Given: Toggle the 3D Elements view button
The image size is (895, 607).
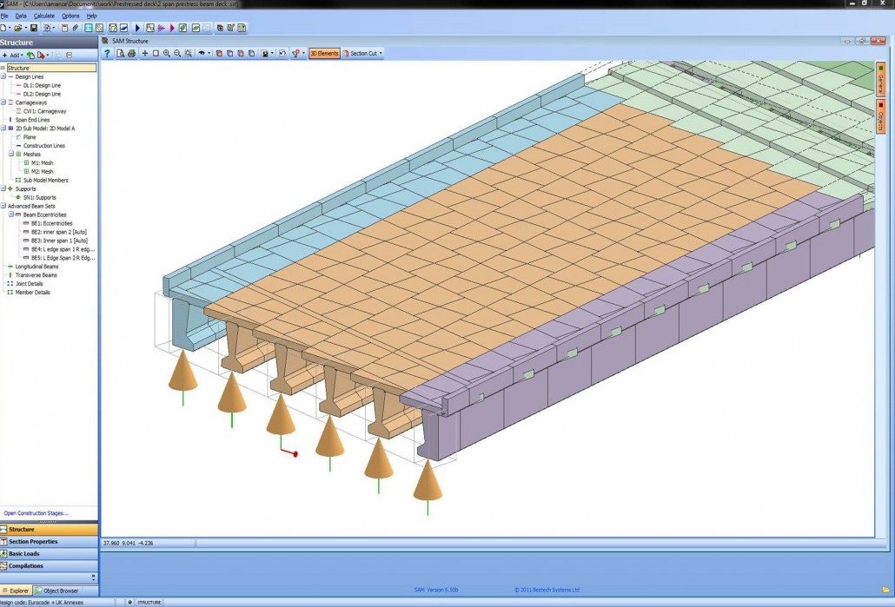Looking at the screenshot, I should [x=324, y=54].
